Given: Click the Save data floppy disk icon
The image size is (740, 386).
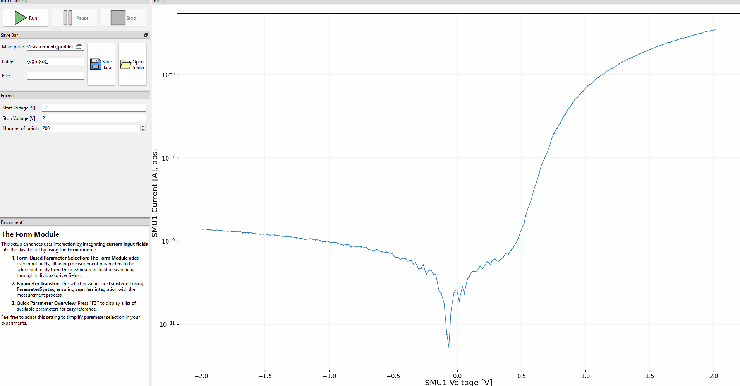Looking at the screenshot, I should point(95,64).
